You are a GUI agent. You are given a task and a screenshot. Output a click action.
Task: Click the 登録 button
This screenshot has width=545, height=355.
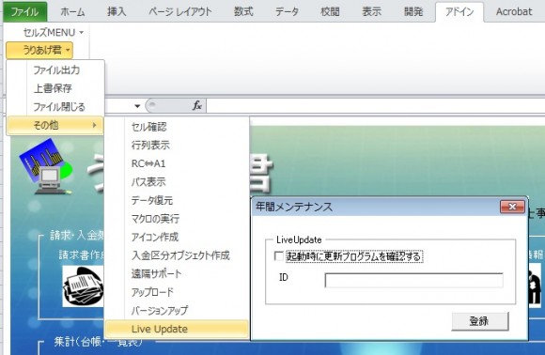[x=479, y=321]
